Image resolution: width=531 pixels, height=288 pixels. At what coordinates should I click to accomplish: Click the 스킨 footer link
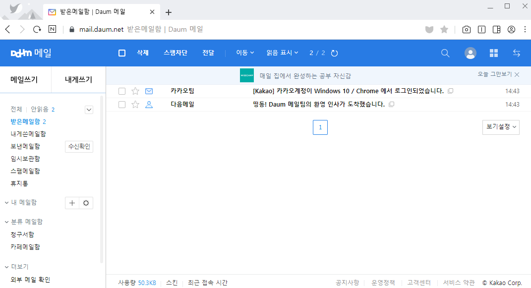pos(172,283)
